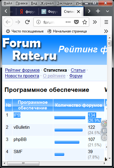Open page actions three-dot menu
Image resolution: width=114 pixels, height=168 pixels.
[x=68, y=22]
